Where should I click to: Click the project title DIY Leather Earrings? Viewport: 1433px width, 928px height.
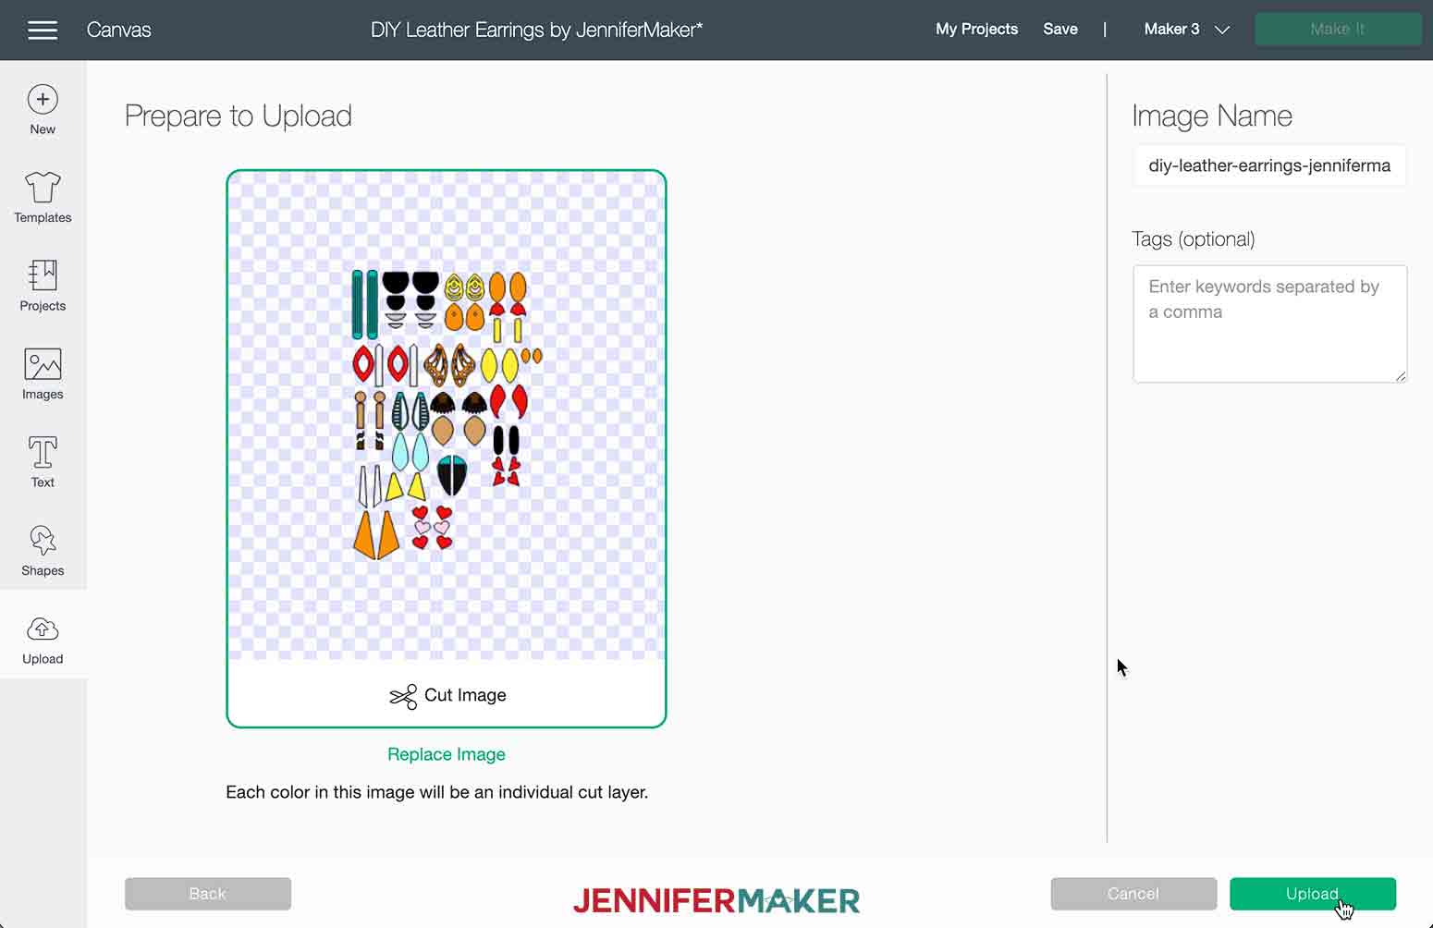tap(536, 30)
